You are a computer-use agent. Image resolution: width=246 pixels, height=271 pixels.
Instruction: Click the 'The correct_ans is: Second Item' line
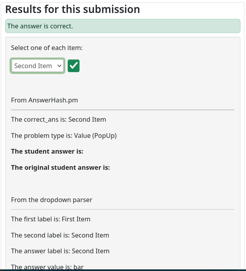click(x=58, y=119)
